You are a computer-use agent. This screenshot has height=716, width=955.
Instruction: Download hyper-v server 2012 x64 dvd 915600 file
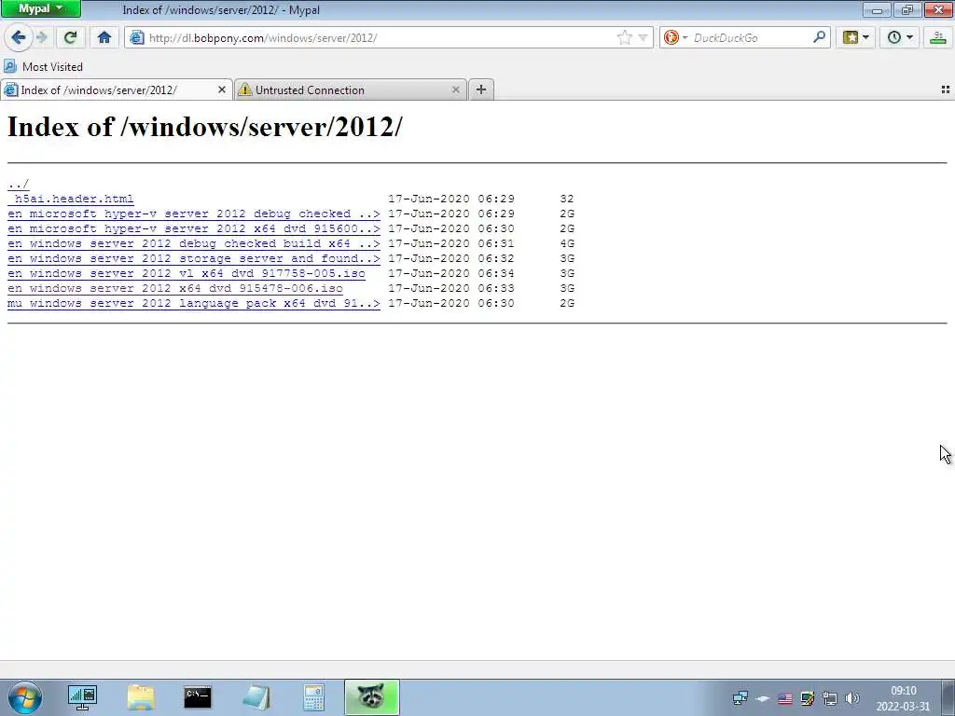coord(194,229)
